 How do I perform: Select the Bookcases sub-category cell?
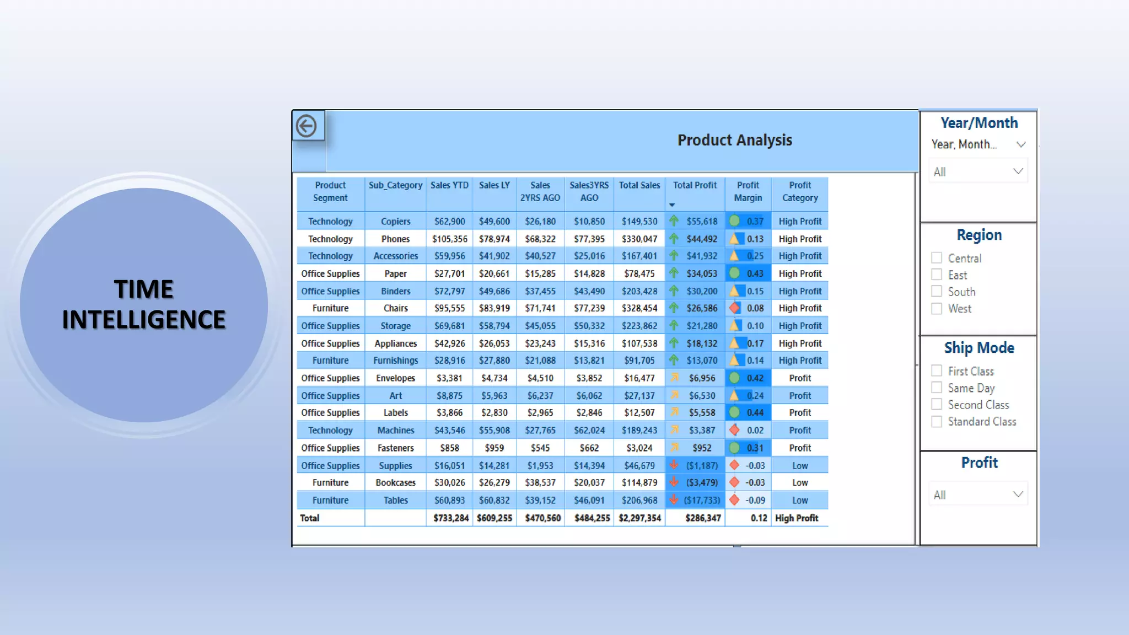point(395,483)
